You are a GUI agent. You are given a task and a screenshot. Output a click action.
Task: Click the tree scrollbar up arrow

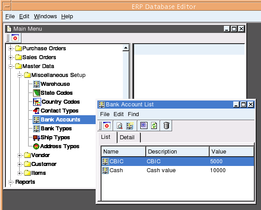[x=126, y=48]
